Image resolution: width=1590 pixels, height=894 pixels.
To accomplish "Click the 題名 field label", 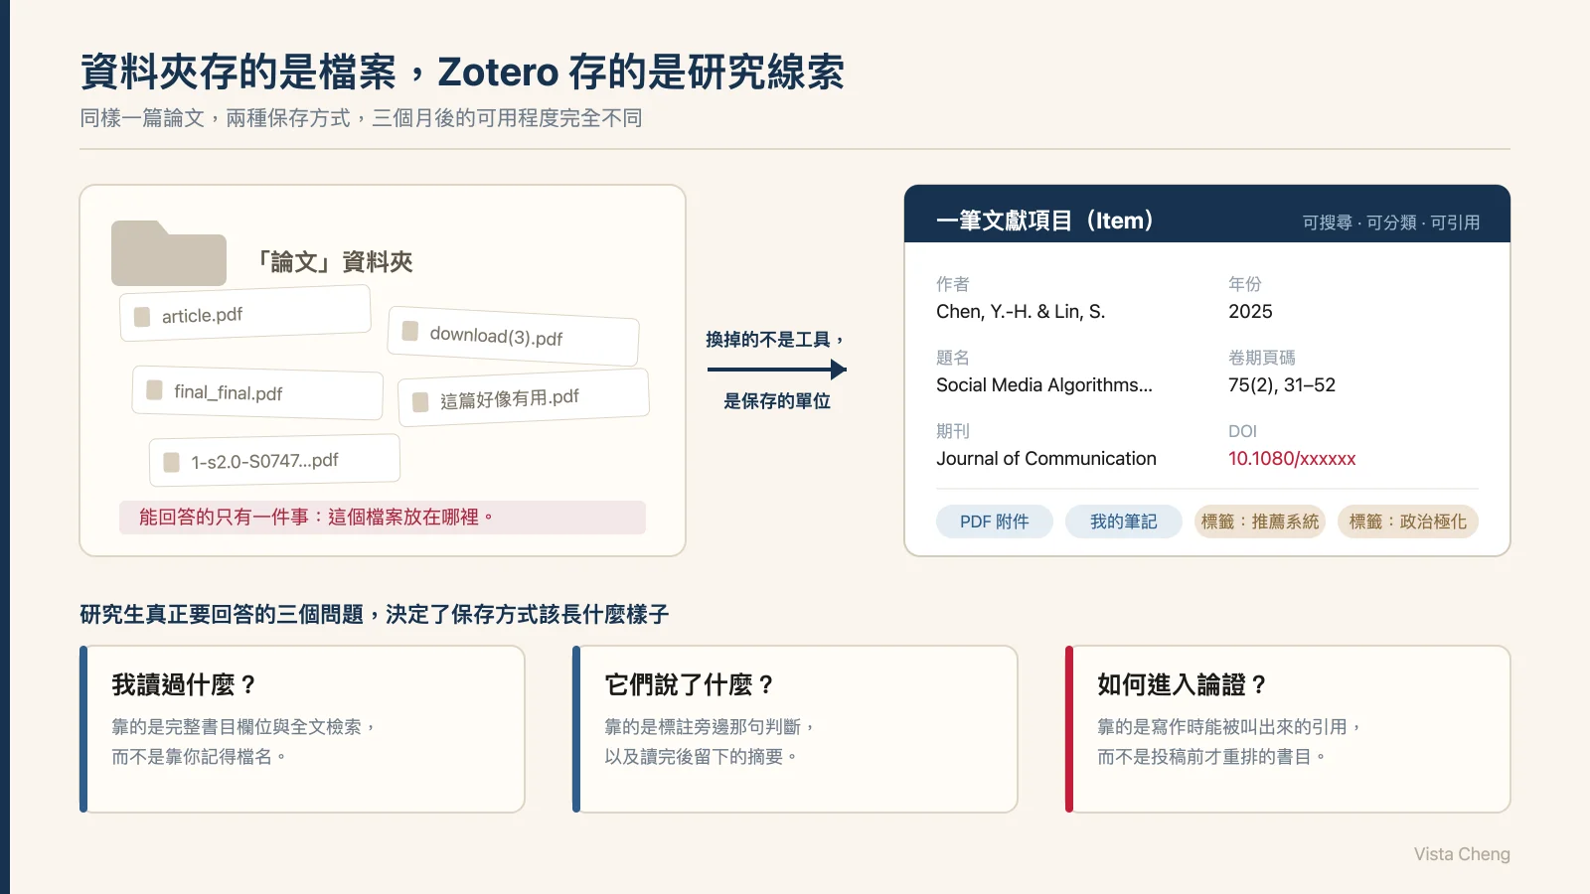I will [953, 358].
